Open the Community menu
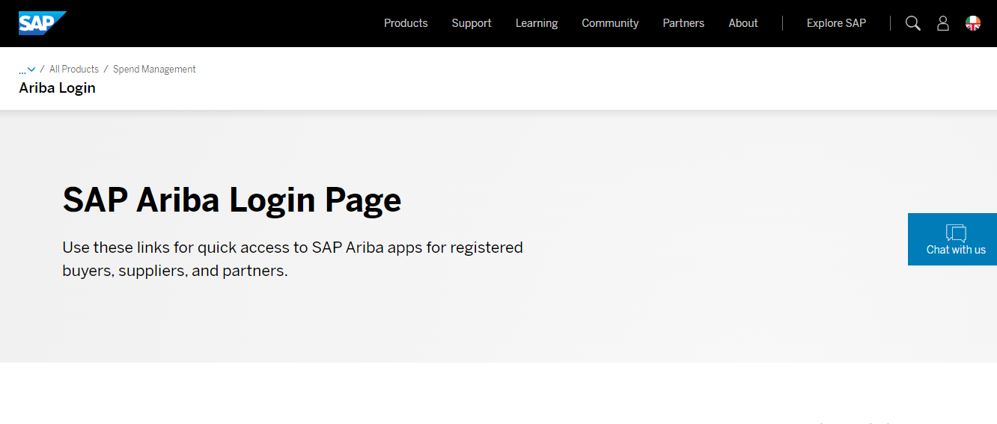Viewport: 997px width, 424px height. [x=610, y=23]
